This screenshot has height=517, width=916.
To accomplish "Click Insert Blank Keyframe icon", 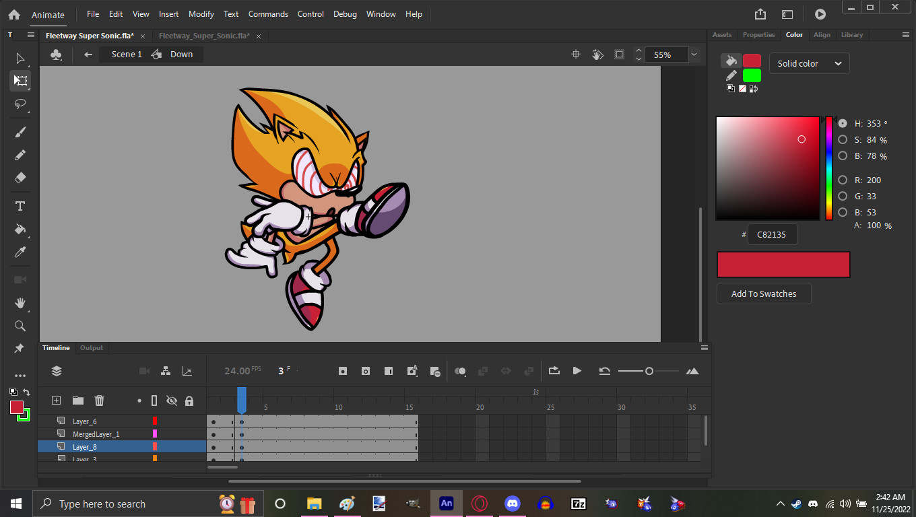I will (x=366, y=371).
